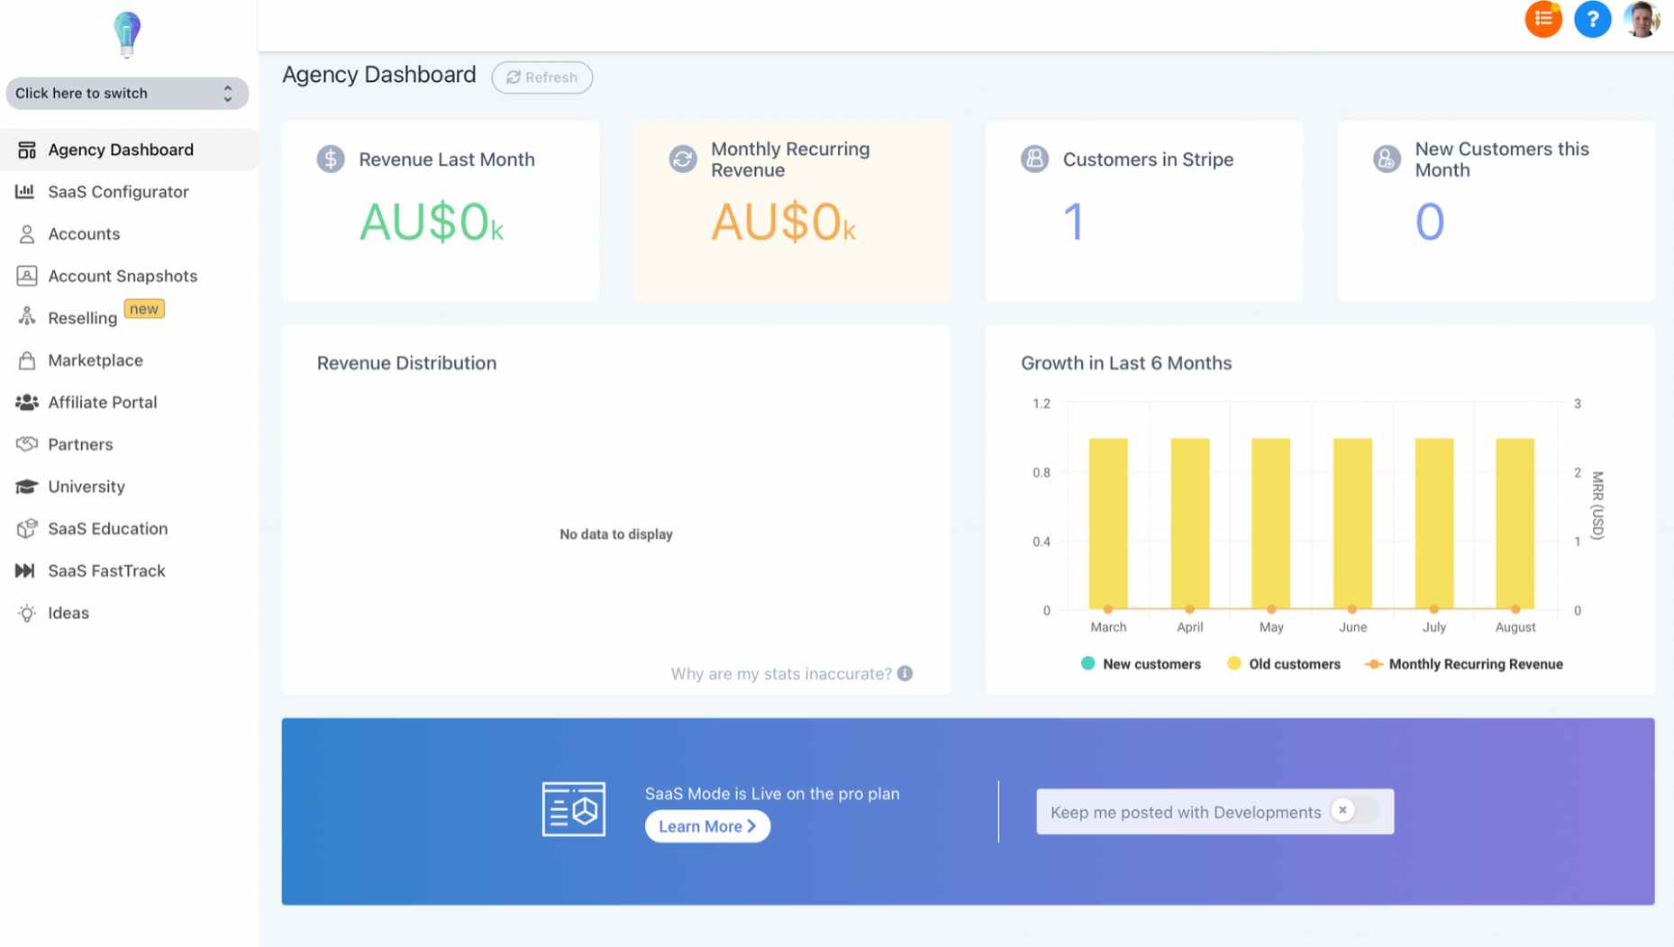Toggle Monthly Recurring Revenue legend series
Image resolution: width=1674 pixels, height=947 pixels.
pyautogui.click(x=1464, y=664)
